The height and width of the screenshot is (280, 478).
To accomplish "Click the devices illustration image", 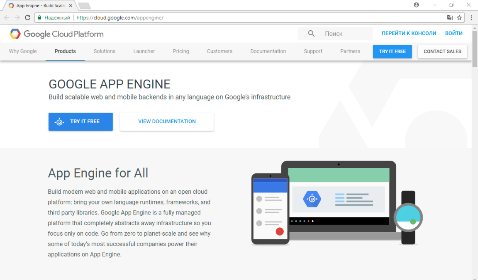I will [x=337, y=203].
